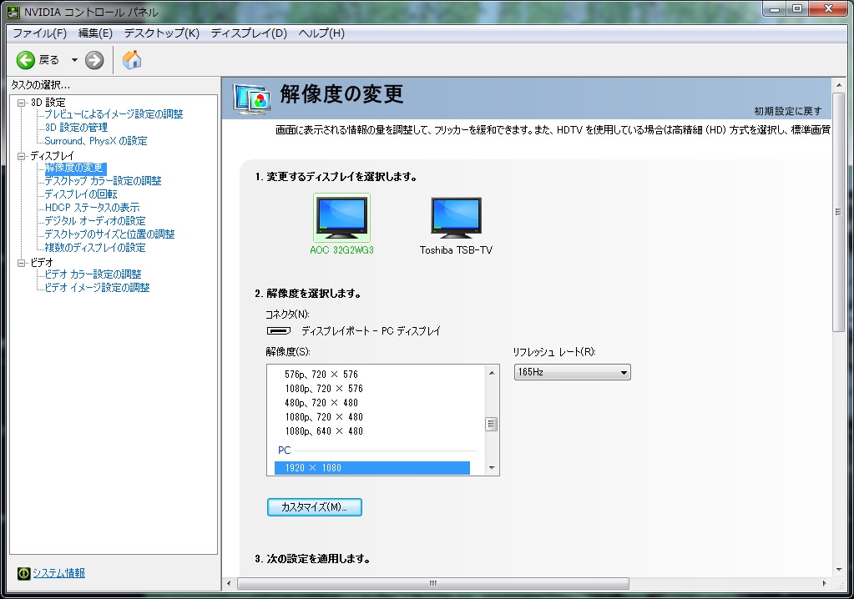The width and height of the screenshot is (854, 599).
Task: Collapse the ビデオ tree node
Action: click(21, 263)
